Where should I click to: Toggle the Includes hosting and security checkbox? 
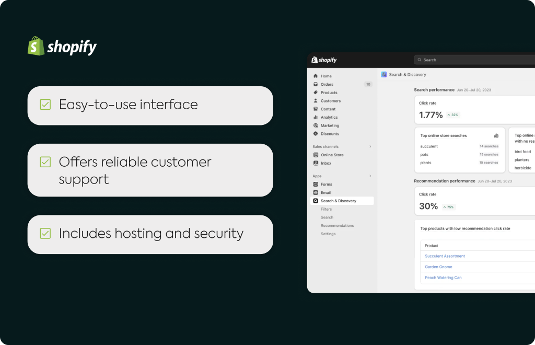[x=45, y=234]
